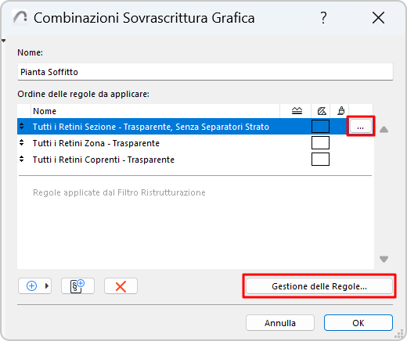Click the line type column header icon

pos(297,111)
